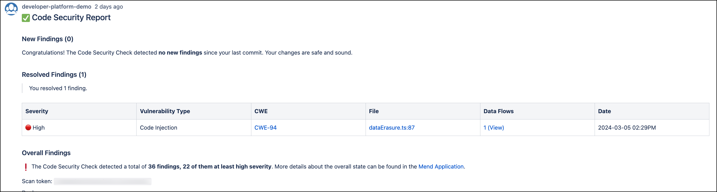This screenshot has height=192, width=717.
Task: Click the Code Injection table cell
Action: (158, 128)
